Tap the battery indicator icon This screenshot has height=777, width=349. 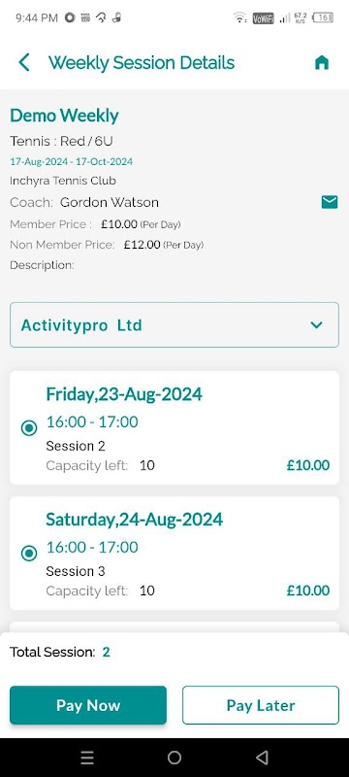(x=324, y=18)
